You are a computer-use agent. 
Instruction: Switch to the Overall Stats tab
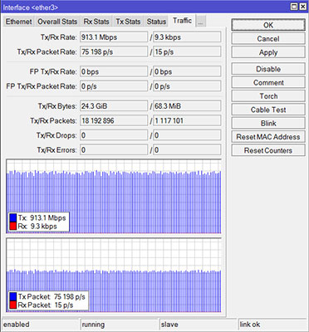pyautogui.click(x=57, y=22)
